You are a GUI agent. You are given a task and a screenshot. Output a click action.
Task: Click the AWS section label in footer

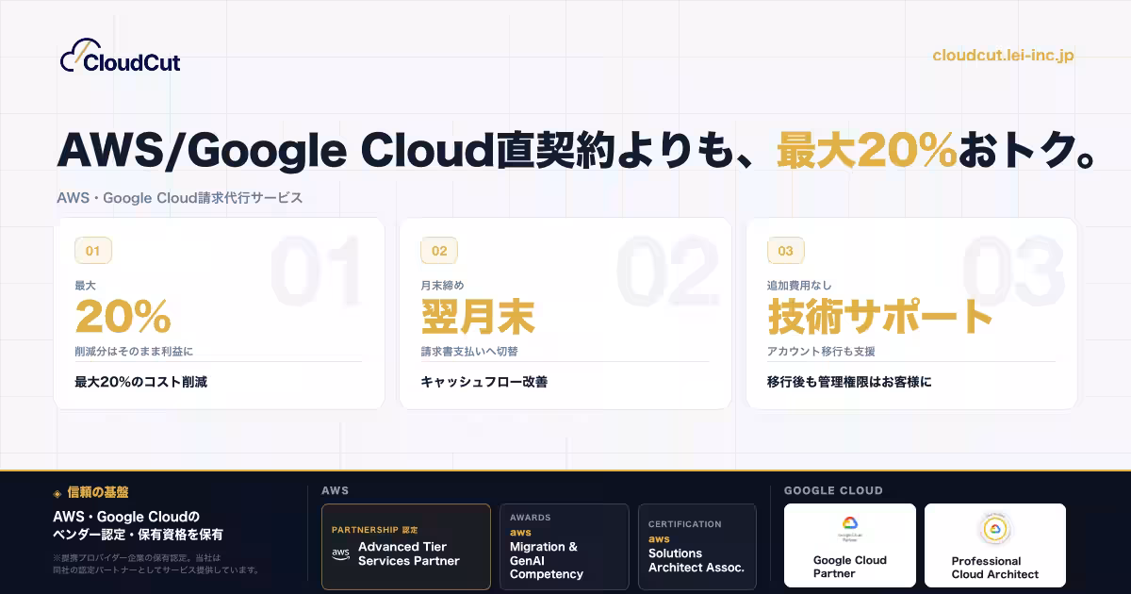pos(335,490)
